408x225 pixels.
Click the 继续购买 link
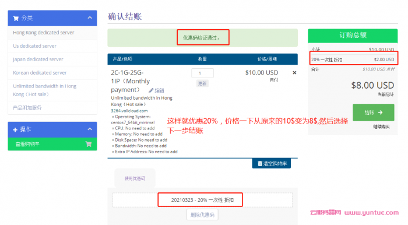pyautogui.click(x=381, y=127)
